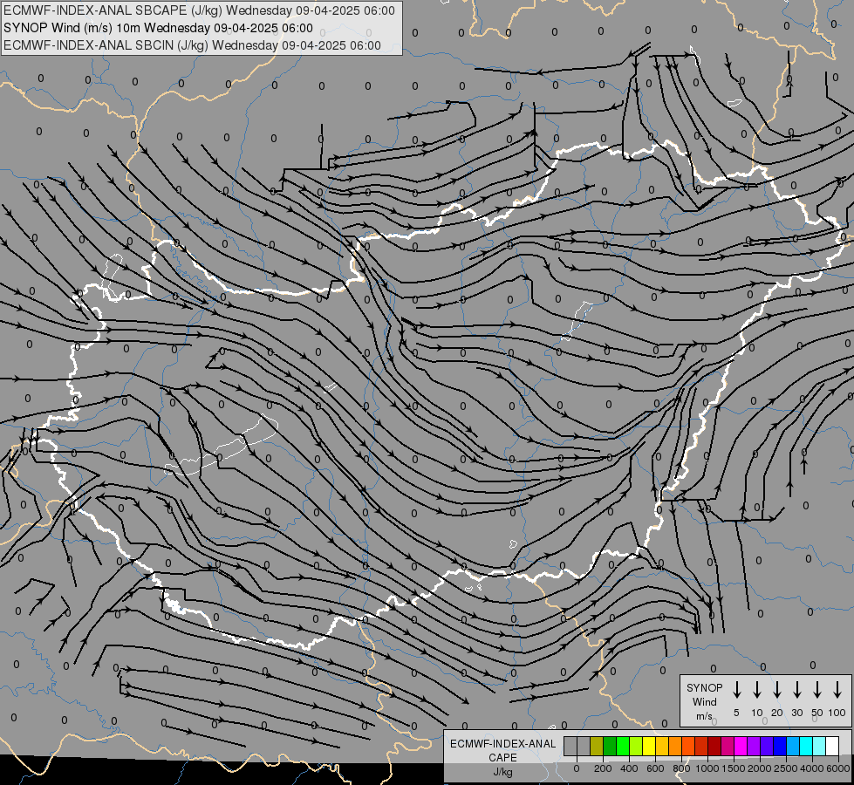Click the wind arrow above the 50 label
Screen dimensions: 854x785
point(817,690)
